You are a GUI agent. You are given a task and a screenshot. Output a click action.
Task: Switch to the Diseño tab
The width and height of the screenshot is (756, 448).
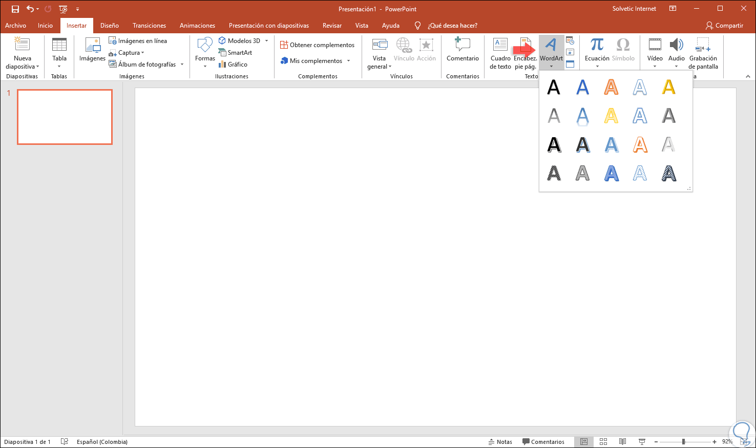click(110, 26)
